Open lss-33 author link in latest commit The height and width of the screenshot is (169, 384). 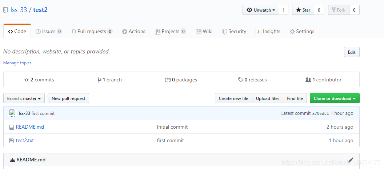[24, 113]
